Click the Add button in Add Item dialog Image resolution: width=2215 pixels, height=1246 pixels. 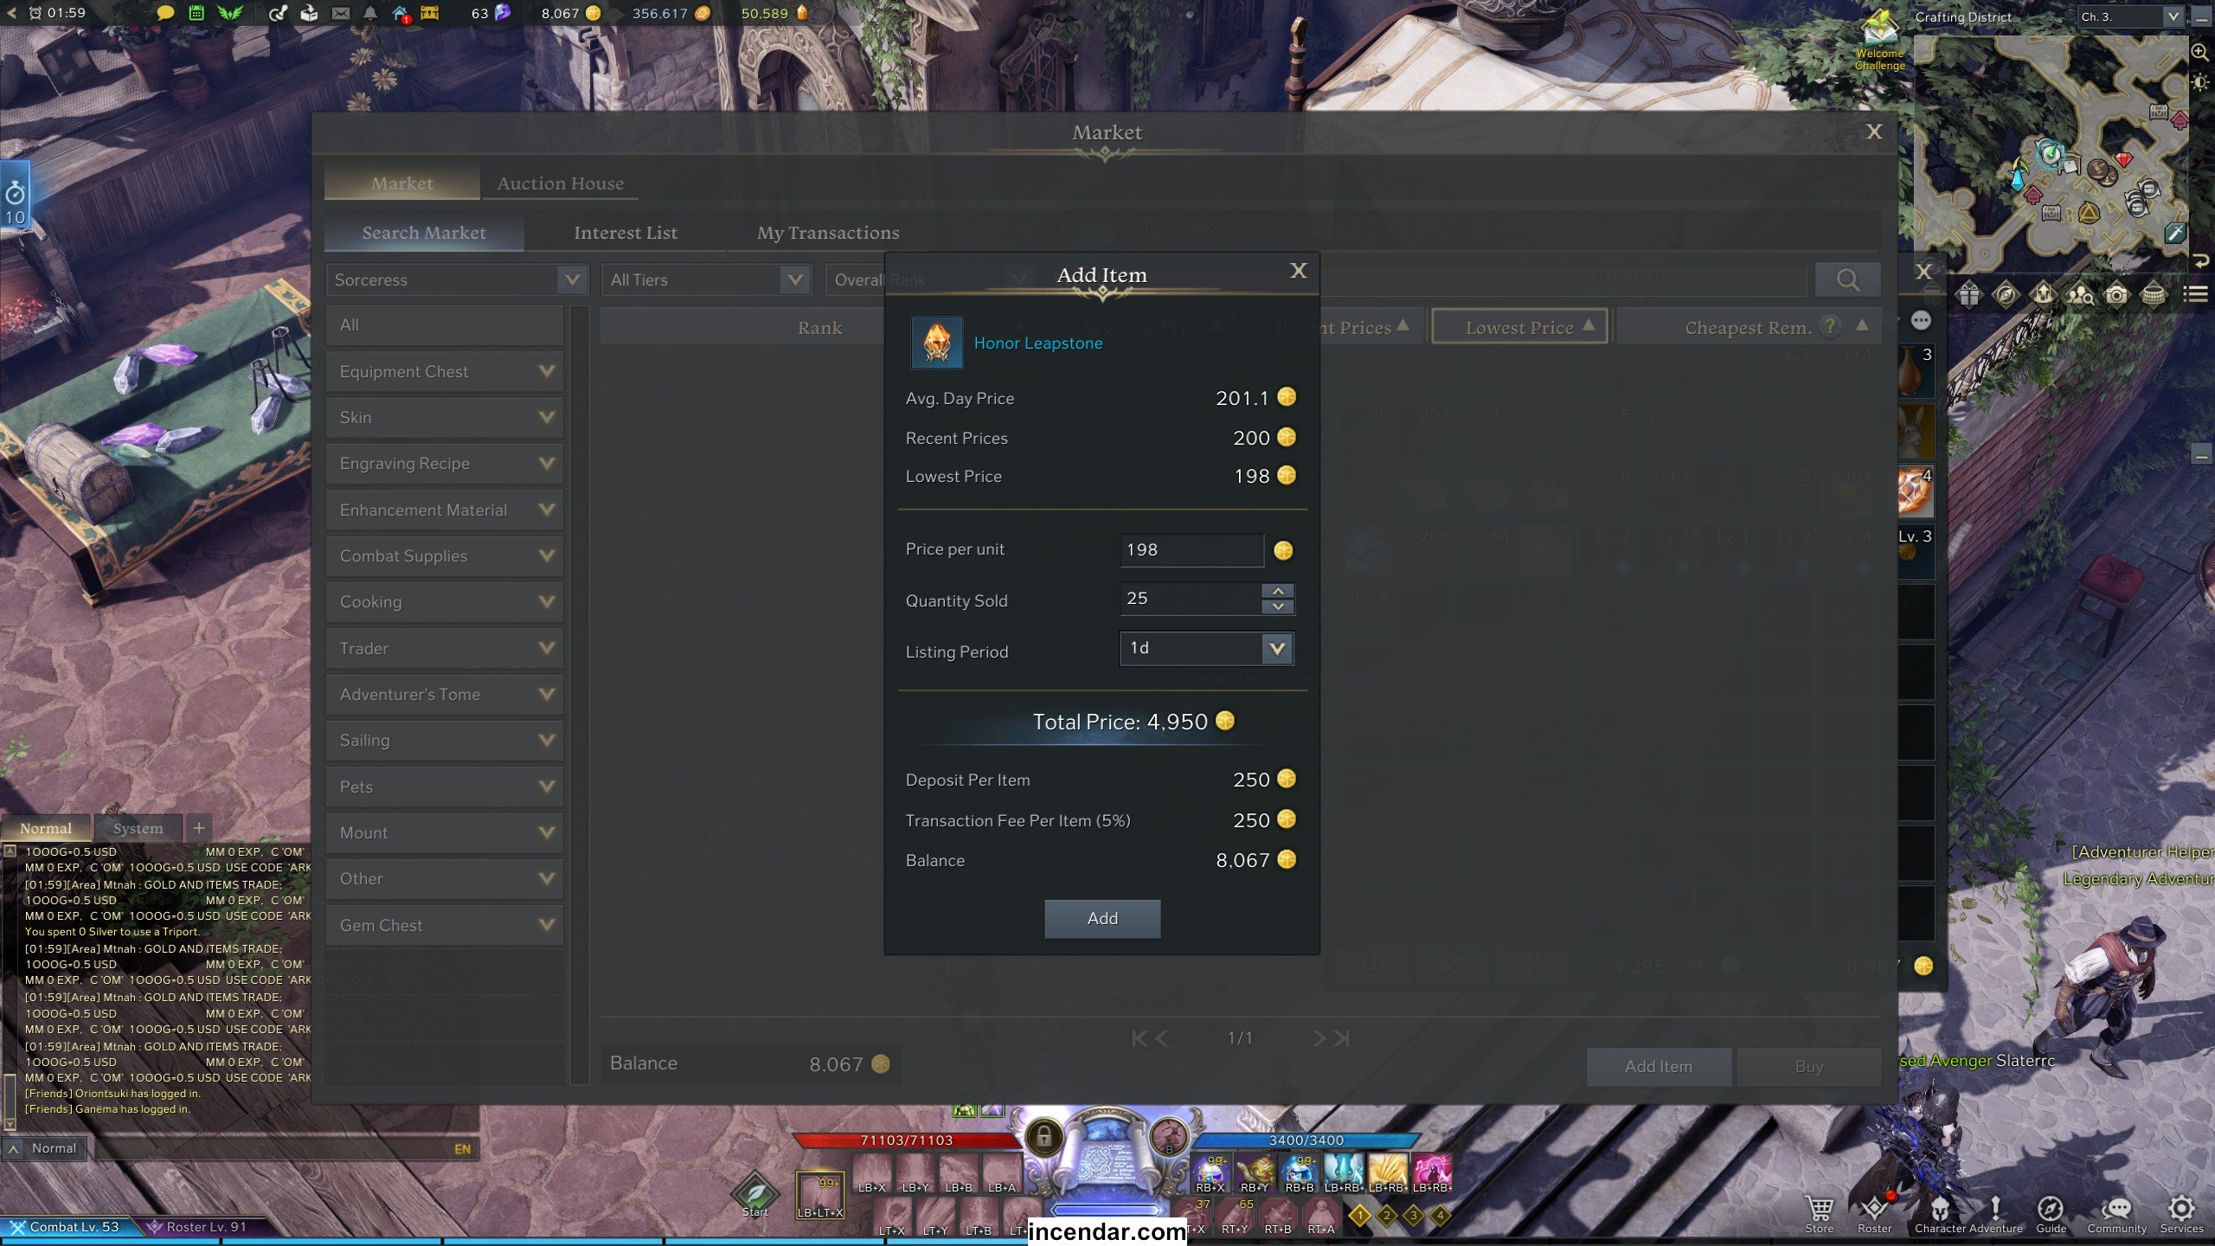click(1102, 918)
